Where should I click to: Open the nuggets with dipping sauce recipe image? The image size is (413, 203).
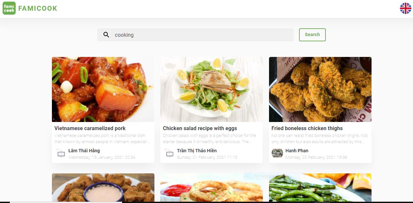coord(103,187)
